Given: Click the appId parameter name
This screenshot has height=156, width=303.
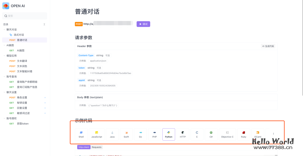Looking at the screenshot, I should 82,80.
